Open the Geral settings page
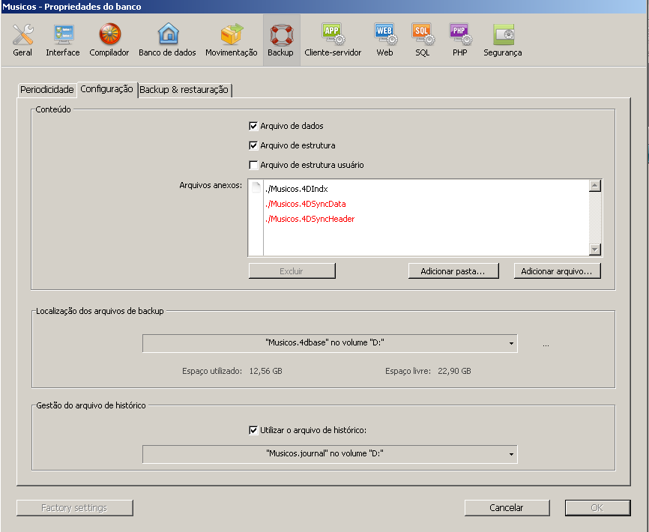This screenshot has width=649, height=532. [22, 40]
